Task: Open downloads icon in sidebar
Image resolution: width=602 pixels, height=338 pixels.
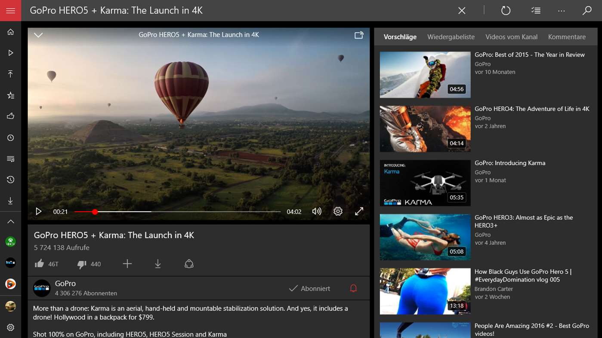Action: (x=11, y=201)
